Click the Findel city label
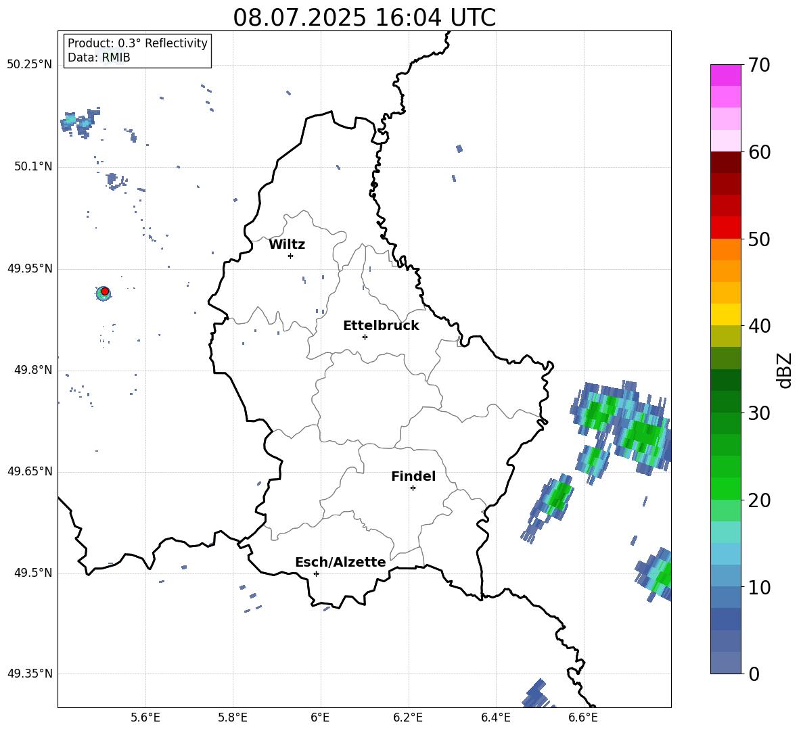The image size is (801, 731). coord(413,476)
